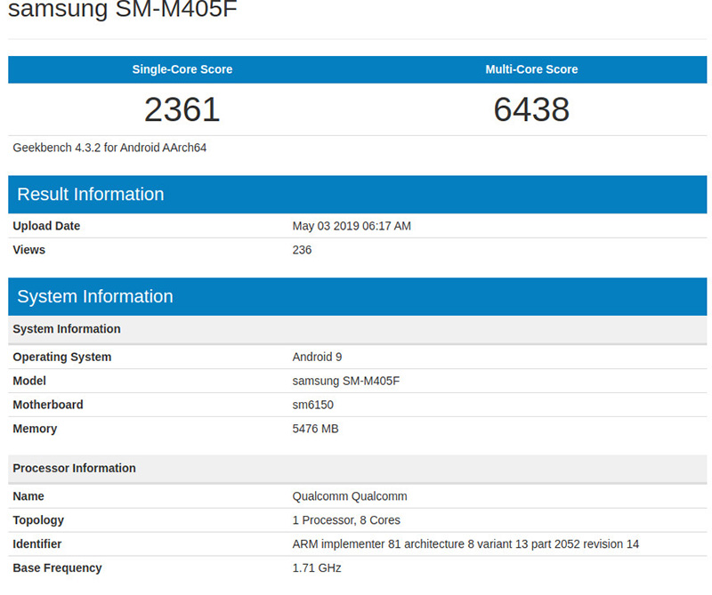Select the memory value 5476 MB
Screen dimensions: 712x595
(315, 429)
